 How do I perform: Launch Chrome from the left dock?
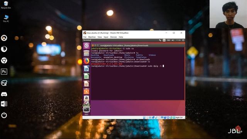(4, 61)
